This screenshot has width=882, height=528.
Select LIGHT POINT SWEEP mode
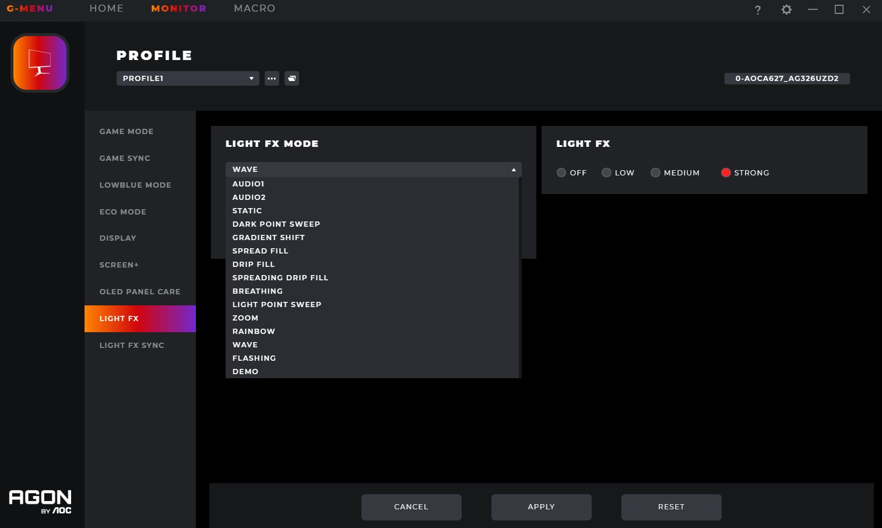click(x=372, y=305)
